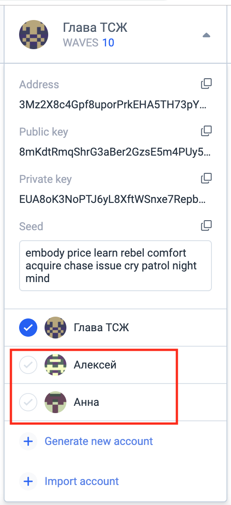Screen dimensions: 231x505
Task: Click inside the seed phrase text box
Action: click(115, 266)
